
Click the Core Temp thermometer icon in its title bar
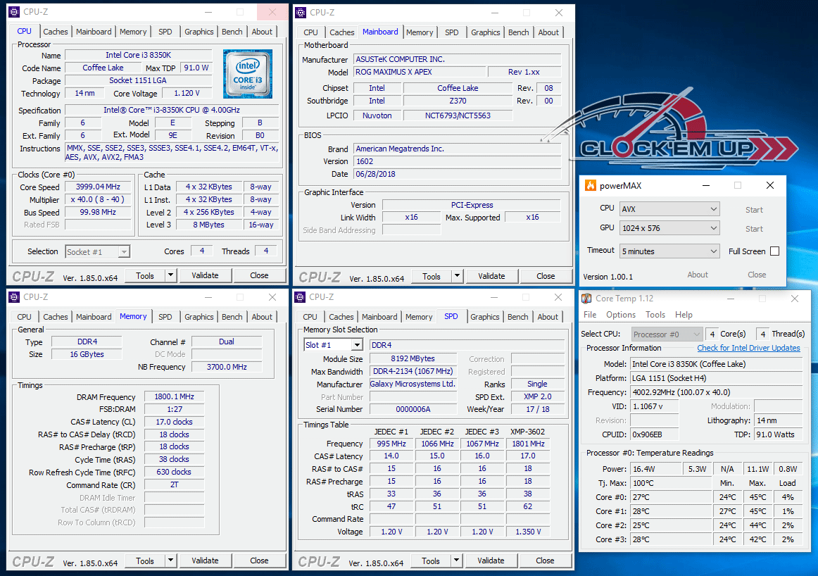[587, 299]
